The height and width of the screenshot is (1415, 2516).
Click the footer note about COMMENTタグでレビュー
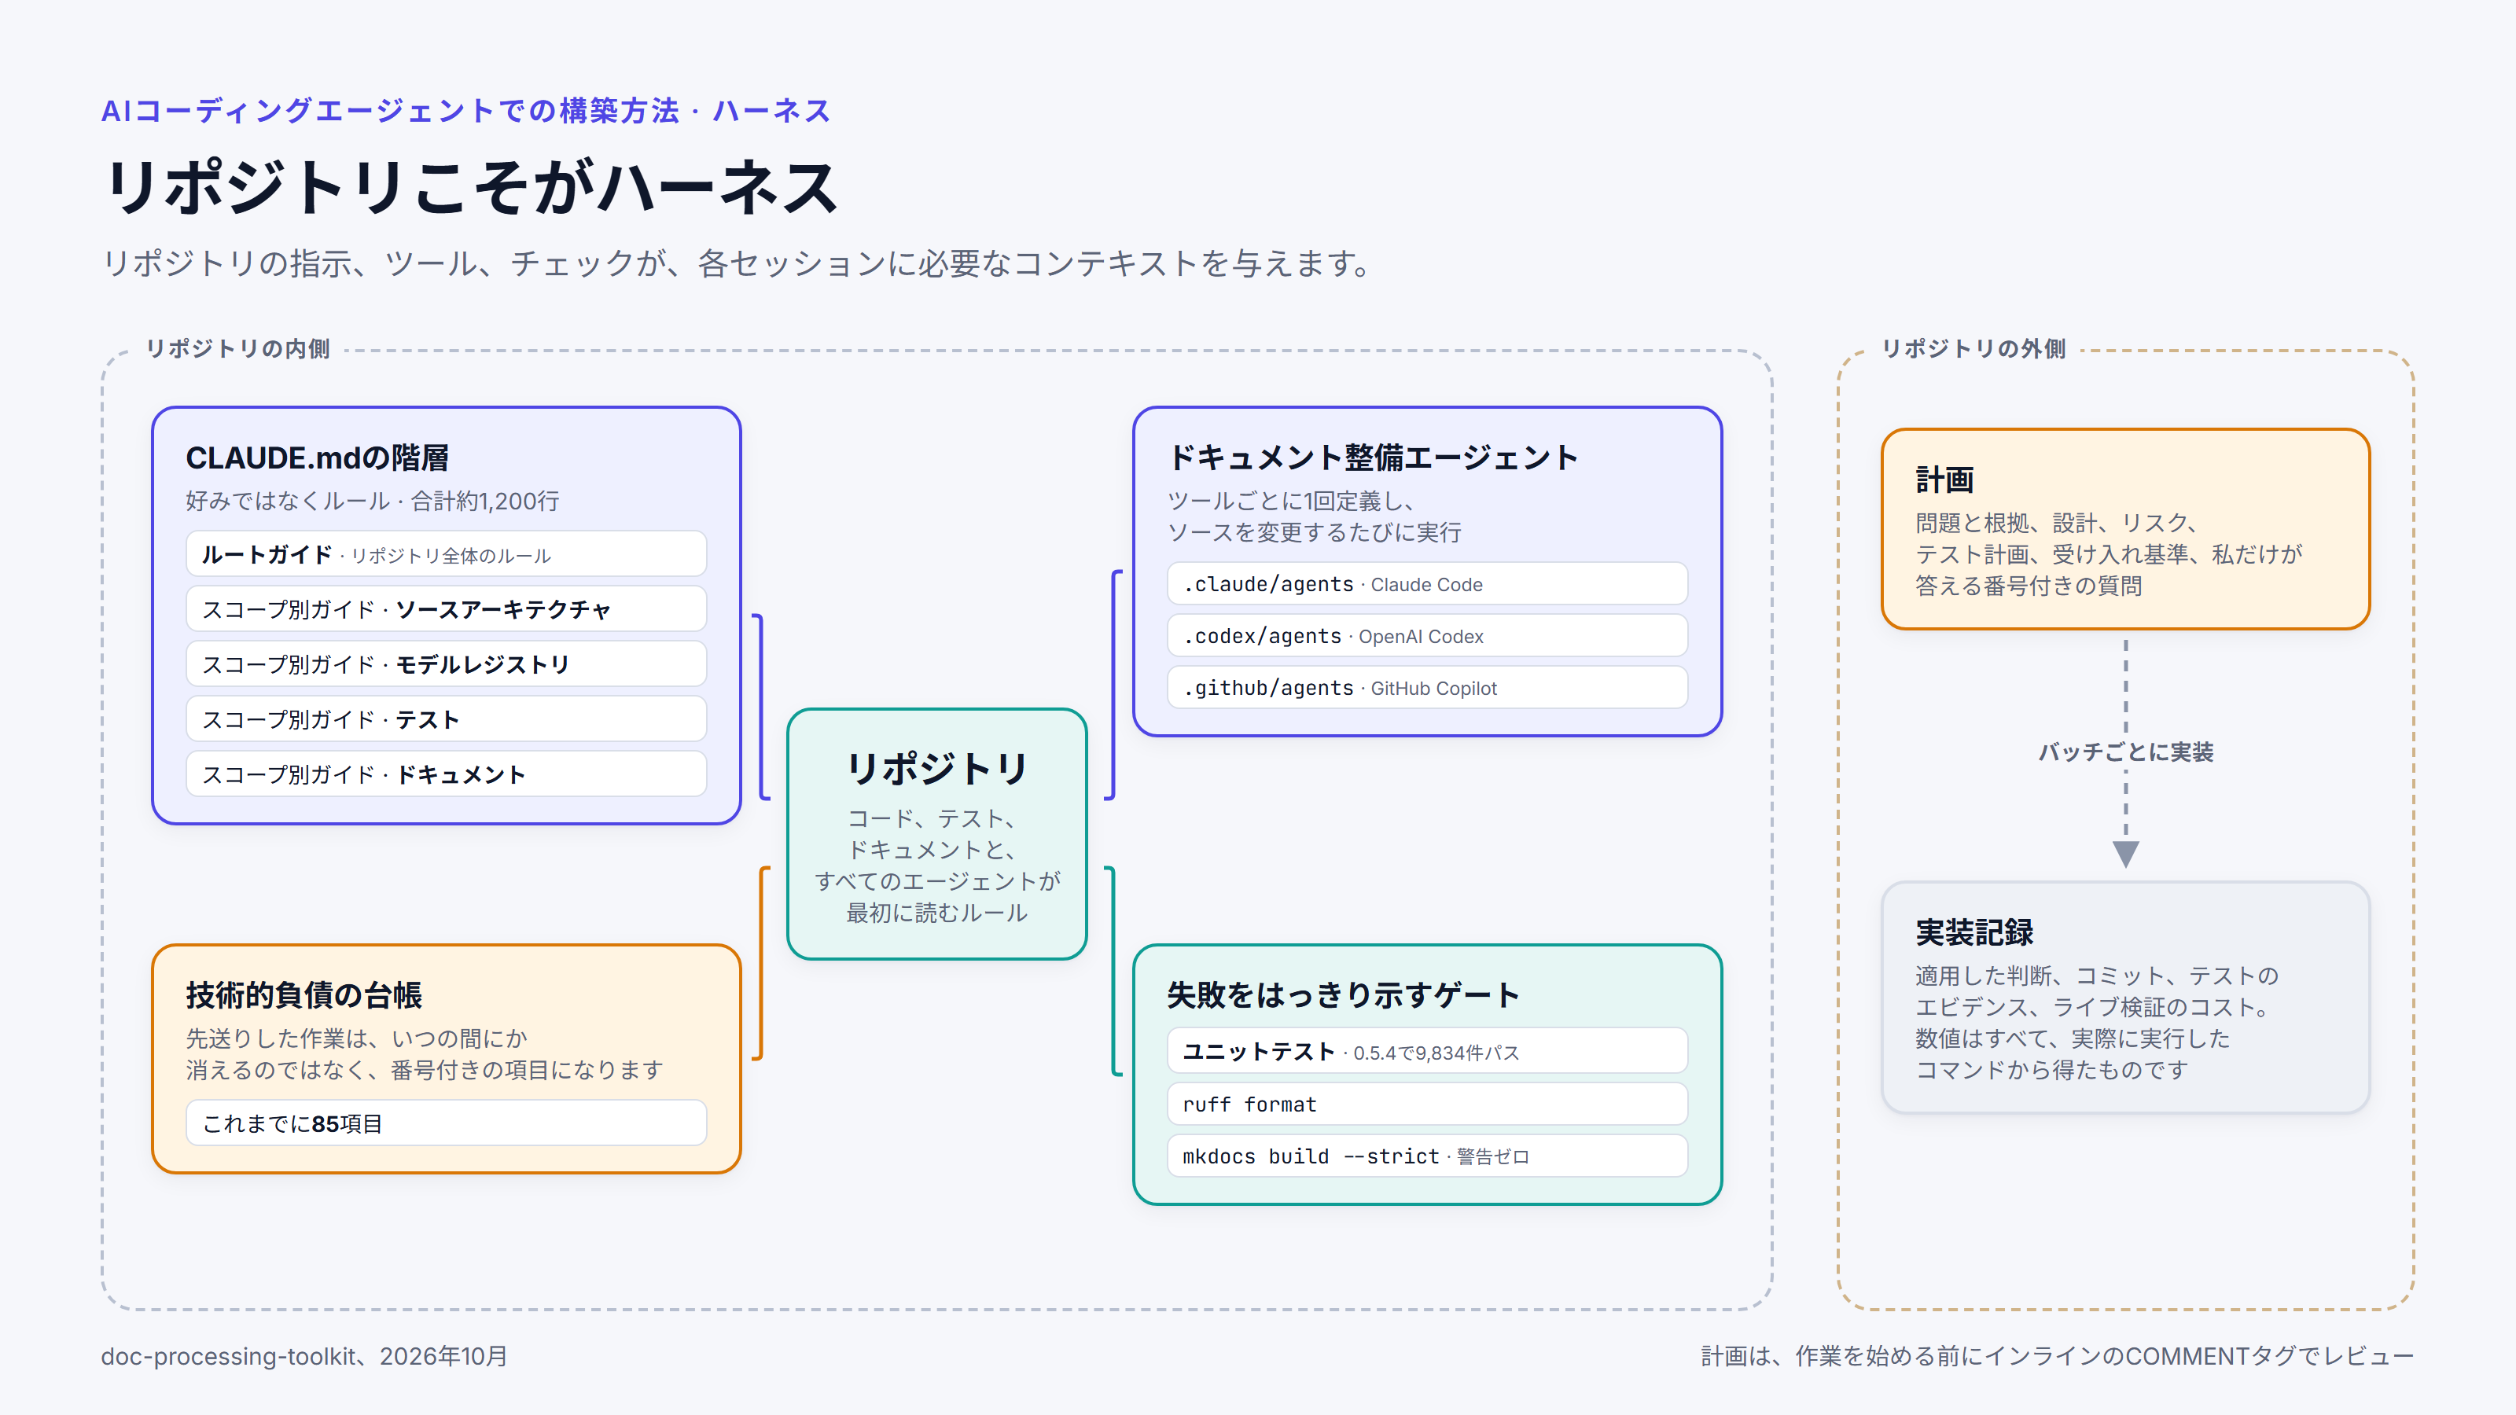pos(2057,1356)
